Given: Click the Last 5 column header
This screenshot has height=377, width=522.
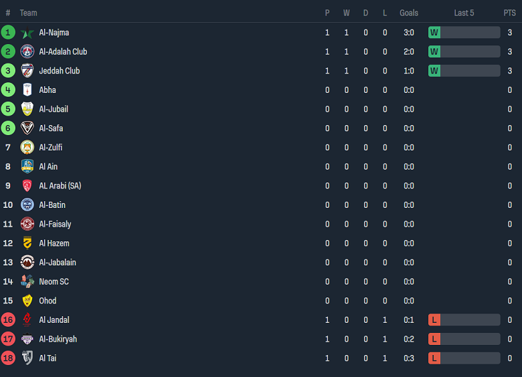Looking at the screenshot, I should 464,13.
